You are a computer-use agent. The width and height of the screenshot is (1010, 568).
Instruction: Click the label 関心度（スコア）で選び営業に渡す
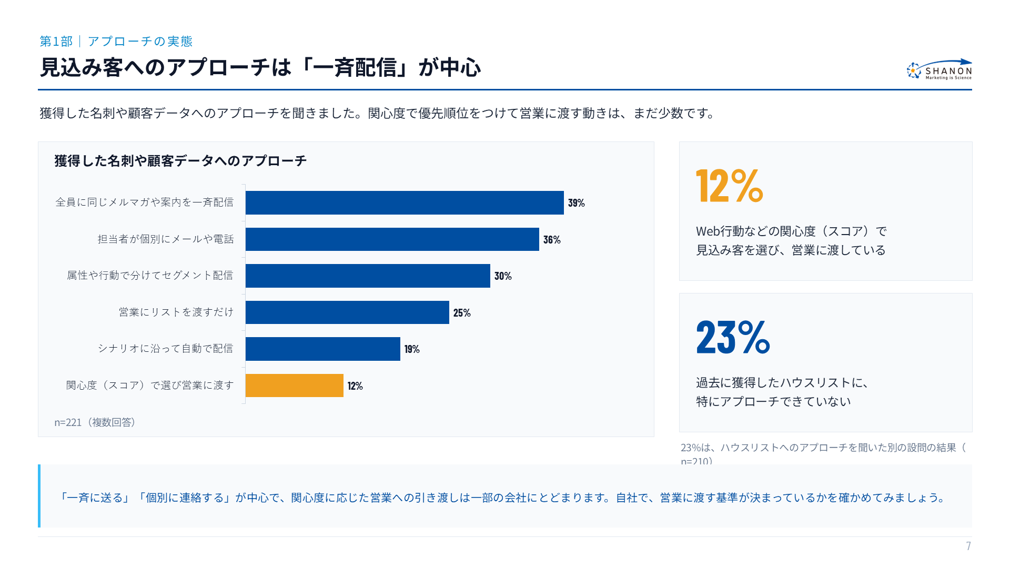click(x=150, y=386)
